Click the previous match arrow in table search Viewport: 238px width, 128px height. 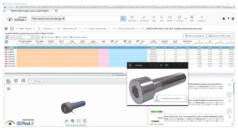click(32, 37)
